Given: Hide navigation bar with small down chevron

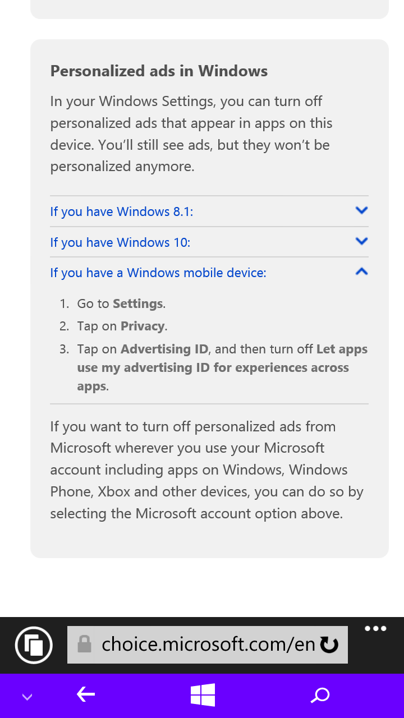Looking at the screenshot, I should [x=27, y=697].
